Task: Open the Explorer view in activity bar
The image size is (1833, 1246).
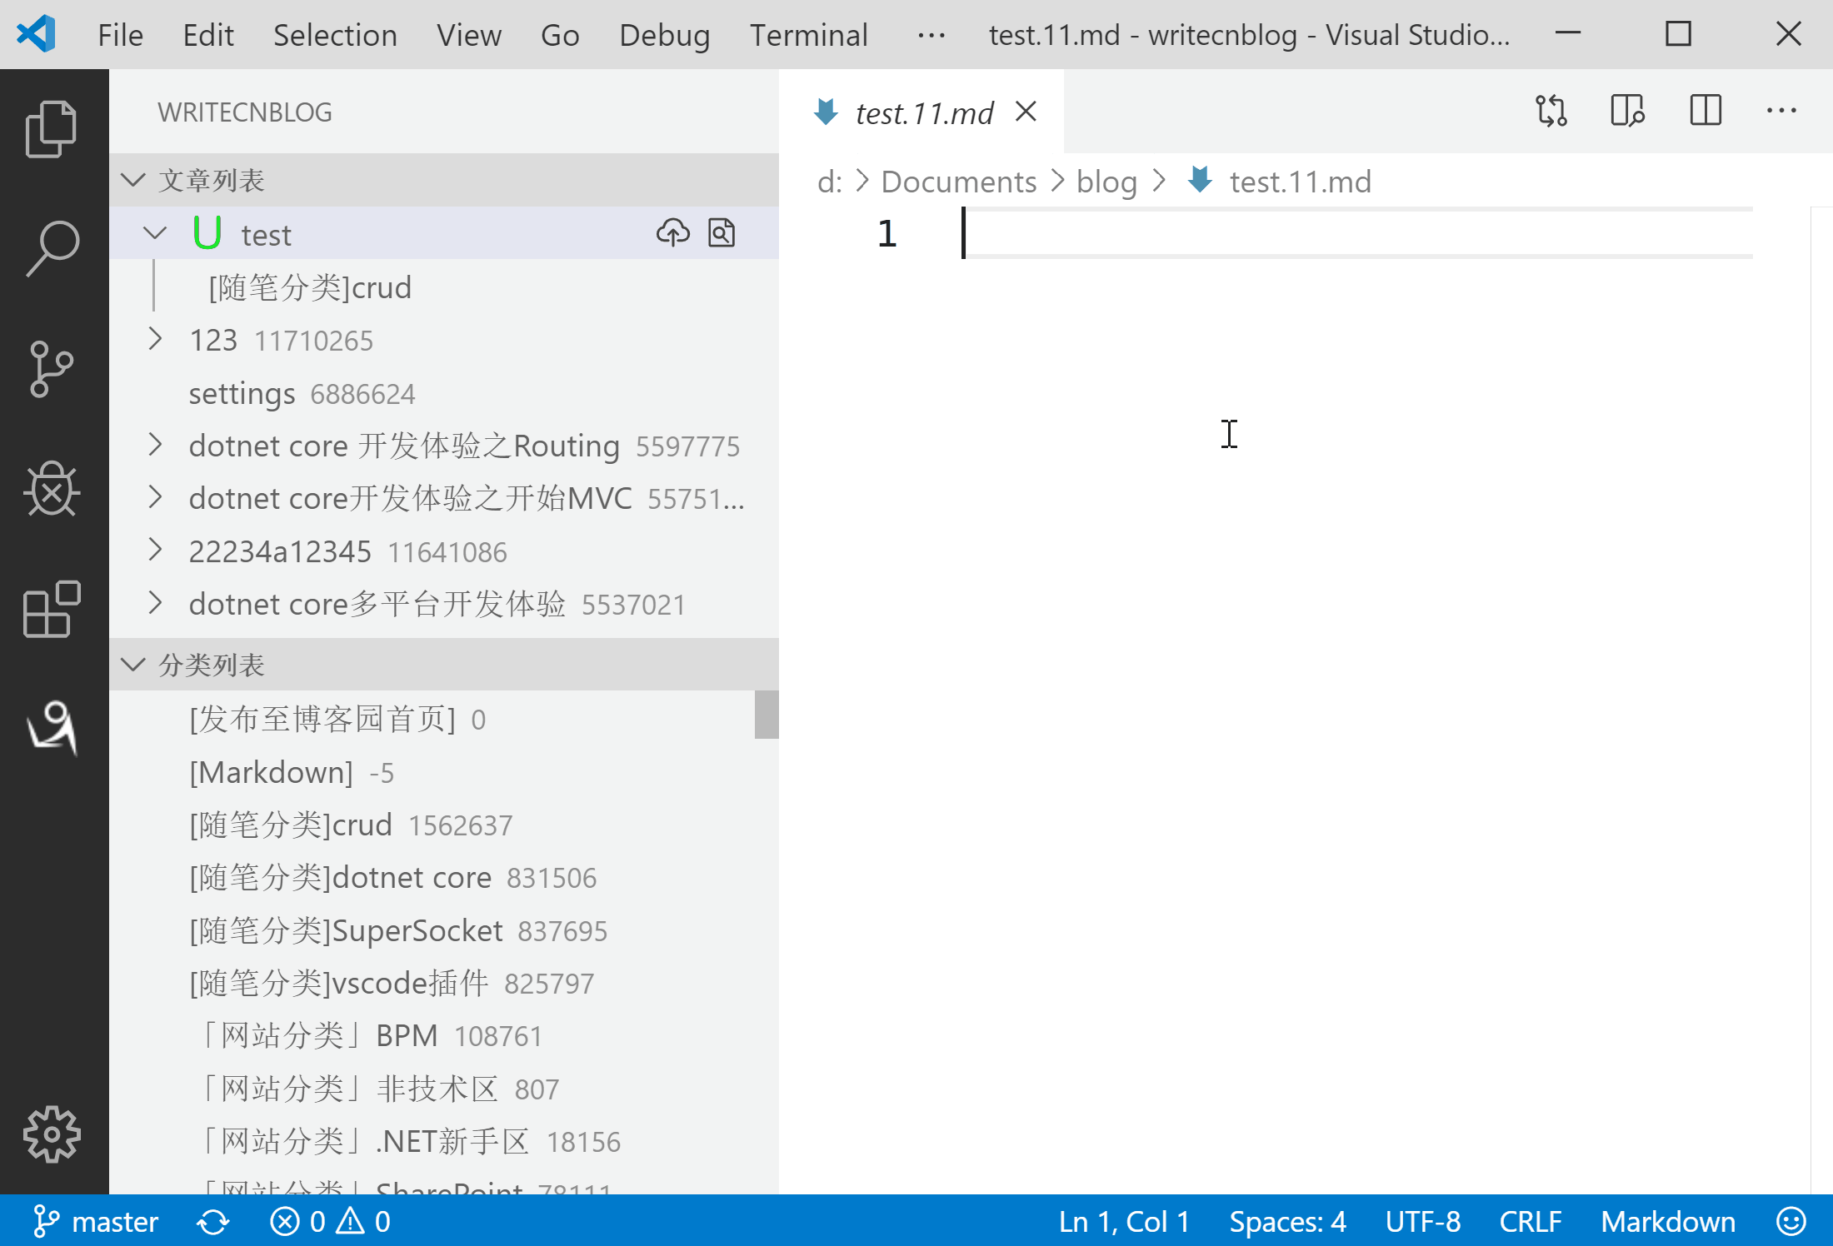Action: [52, 129]
